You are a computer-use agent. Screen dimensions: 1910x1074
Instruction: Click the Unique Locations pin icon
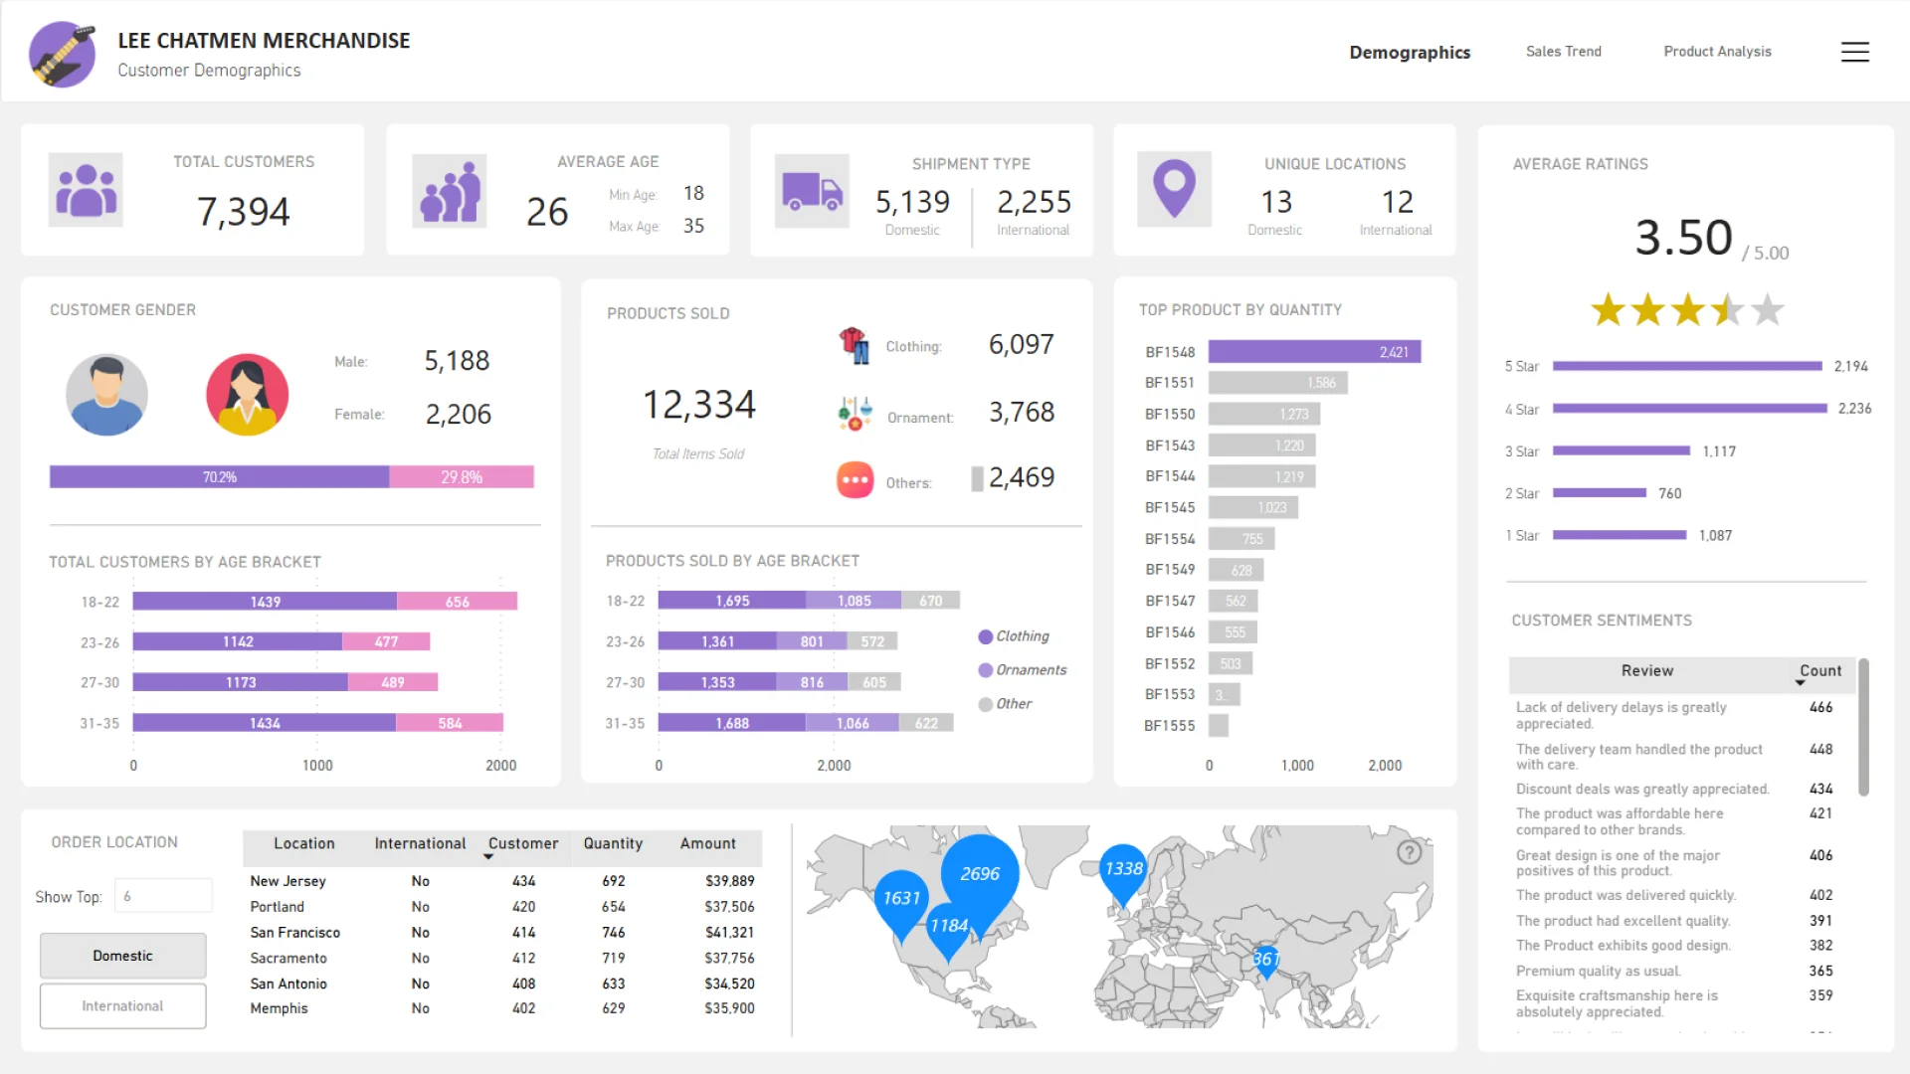[x=1175, y=189]
